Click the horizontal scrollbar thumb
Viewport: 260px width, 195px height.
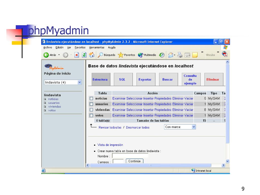click(x=151, y=165)
